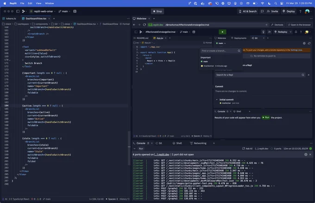The image size is (315, 203).
Task: Open the help question mark in top bar
Action: click(300, 12)
